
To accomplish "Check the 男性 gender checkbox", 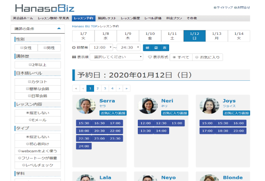I will point(45,48).
